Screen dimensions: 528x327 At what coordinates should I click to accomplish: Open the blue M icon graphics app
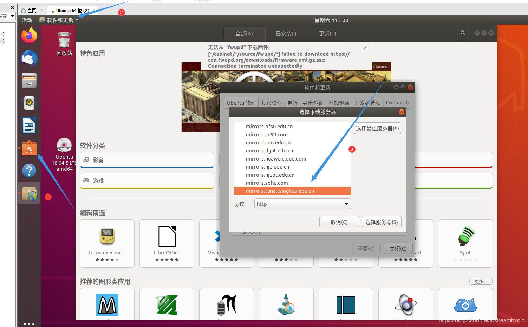click(x=107, y=305)
